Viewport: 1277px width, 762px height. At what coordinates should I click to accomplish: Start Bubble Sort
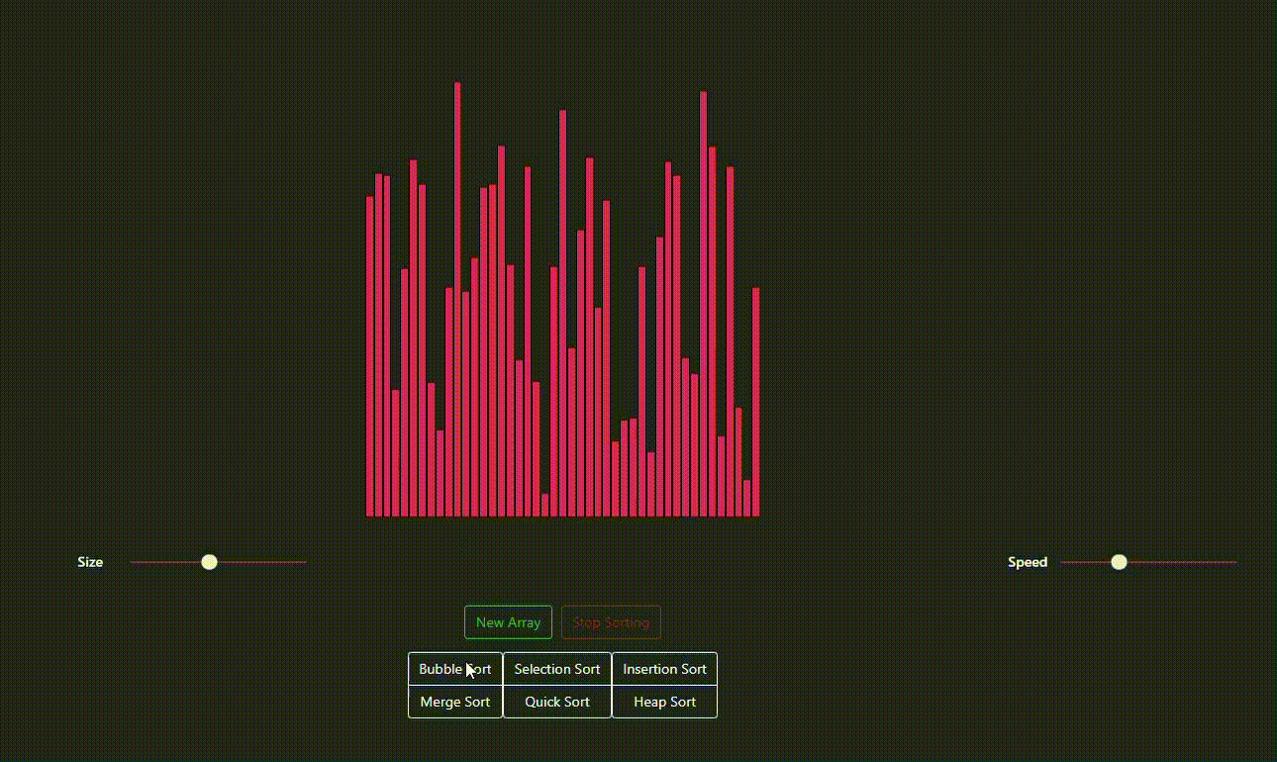tap(454, 669)
